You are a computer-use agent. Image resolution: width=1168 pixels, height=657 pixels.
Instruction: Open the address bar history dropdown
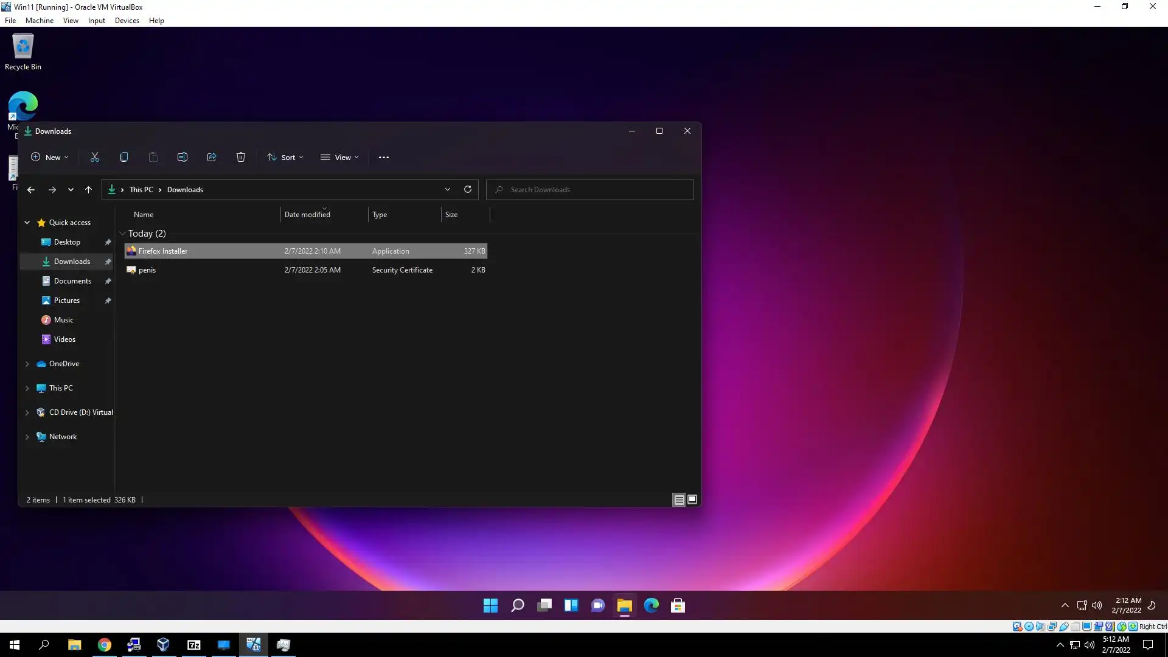(x=448, y=189)
